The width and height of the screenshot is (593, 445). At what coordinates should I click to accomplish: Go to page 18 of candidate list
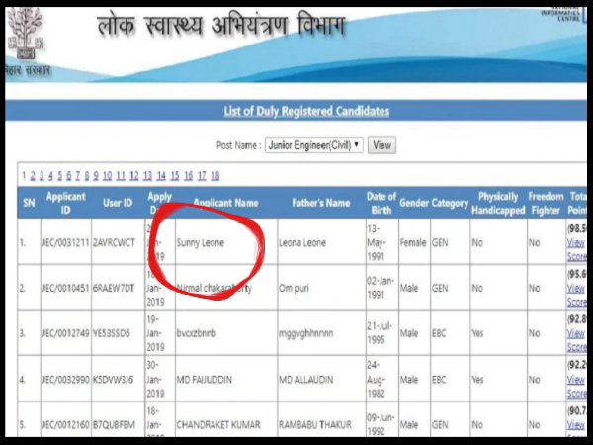tap(215, 176)
